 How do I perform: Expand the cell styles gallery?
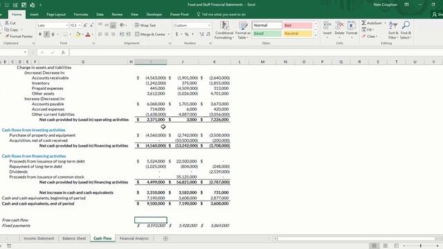tap(316, 35)
